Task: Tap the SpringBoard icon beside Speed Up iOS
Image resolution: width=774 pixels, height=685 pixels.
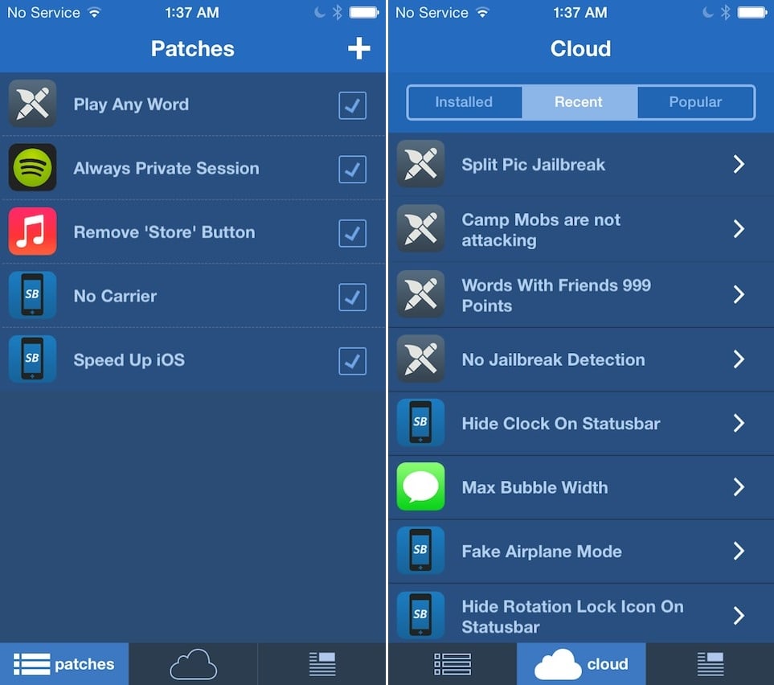Action: click(x=33, y=359)
